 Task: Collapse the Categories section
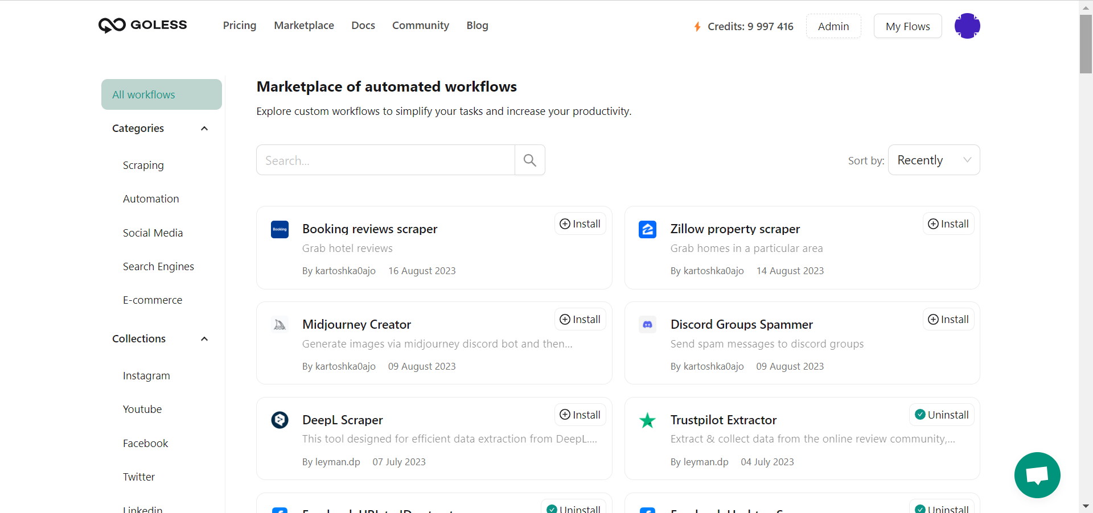204,129
